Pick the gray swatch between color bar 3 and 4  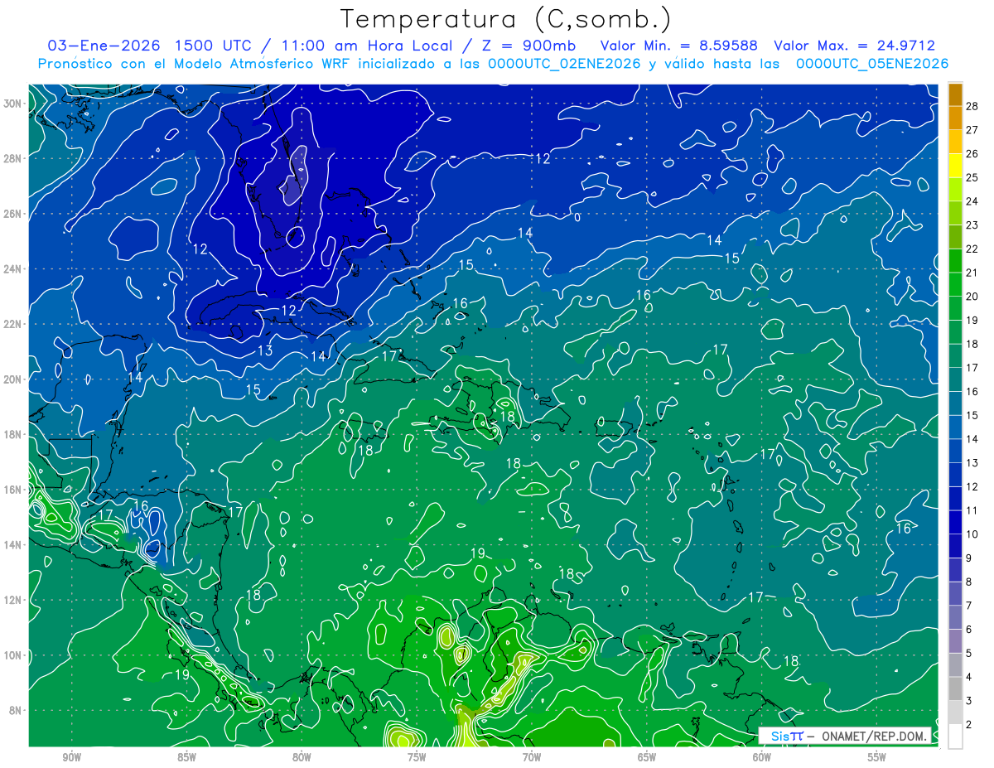pos(955,689)
